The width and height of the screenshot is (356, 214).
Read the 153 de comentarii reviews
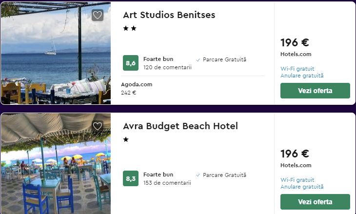167,183
